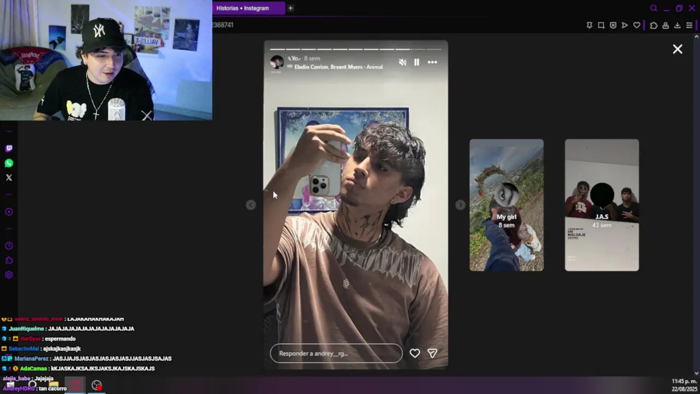Close the Instagram story viewer
This screenshot has width=700, height=394.
pyautogui.click(x=678, y=49)
